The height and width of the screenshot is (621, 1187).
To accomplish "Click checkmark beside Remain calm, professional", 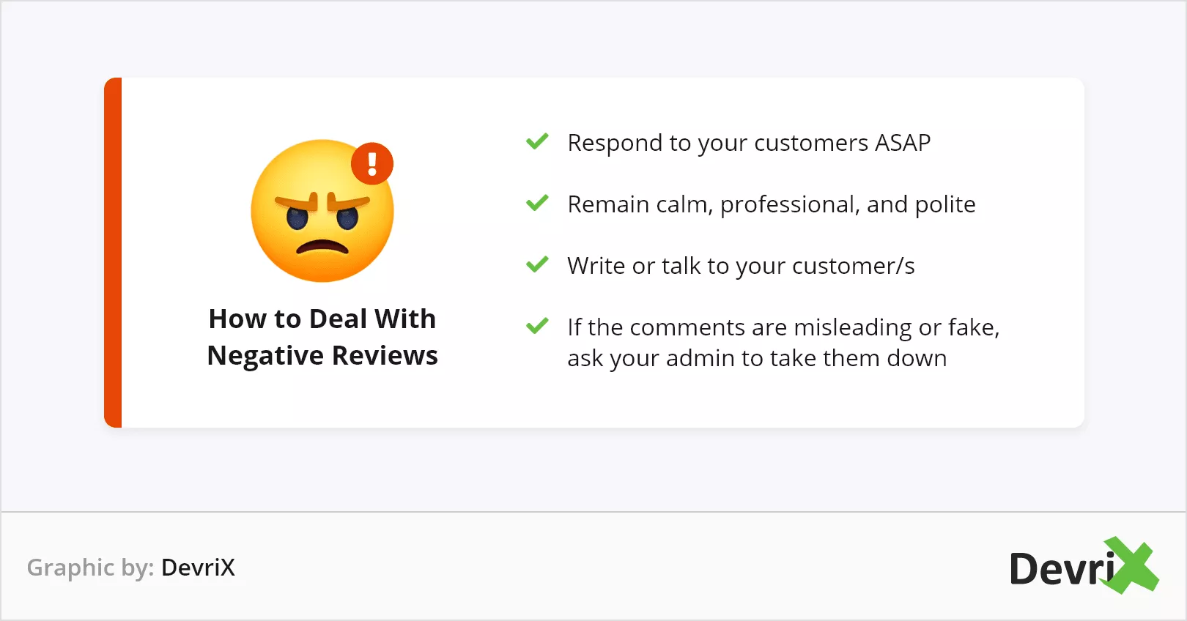I will (537, 203).
